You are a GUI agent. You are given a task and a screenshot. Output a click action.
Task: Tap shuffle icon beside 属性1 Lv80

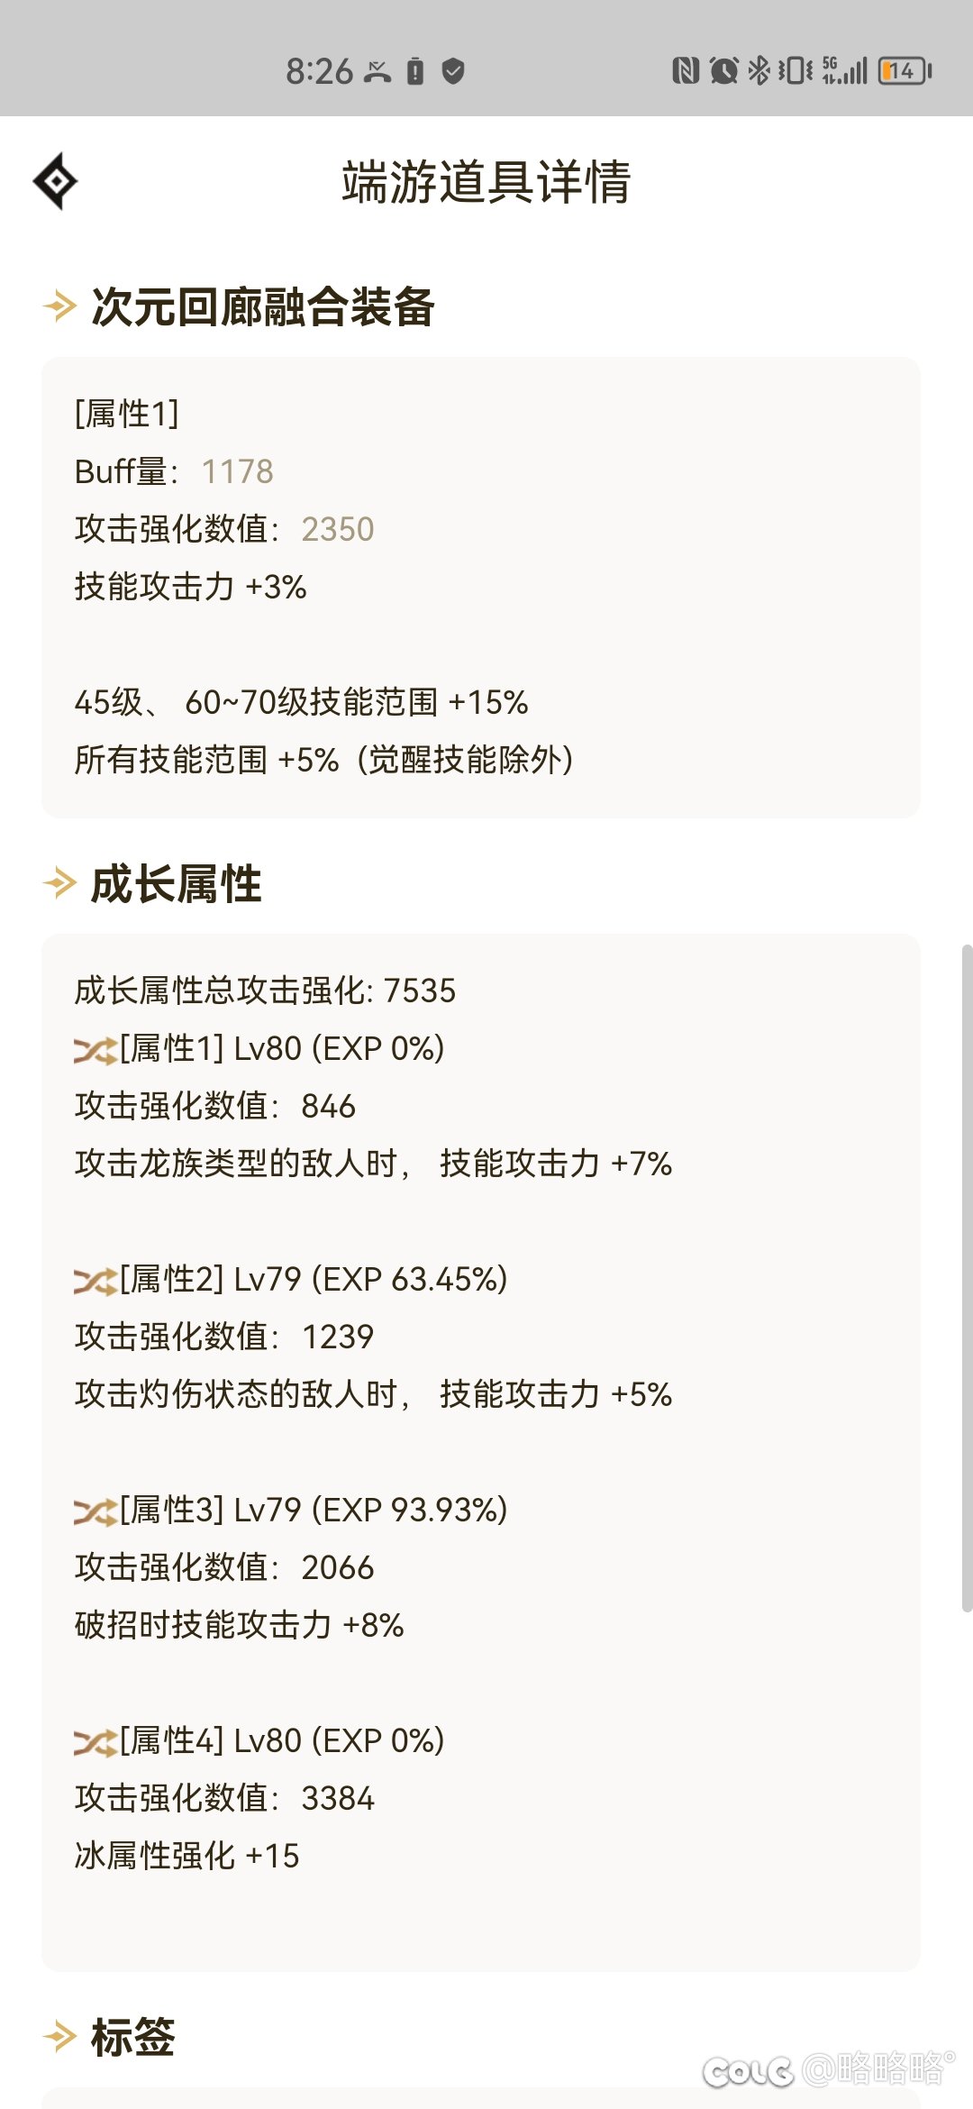(x=95, y=1050)
